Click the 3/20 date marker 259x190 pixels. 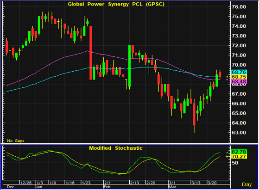212,183
